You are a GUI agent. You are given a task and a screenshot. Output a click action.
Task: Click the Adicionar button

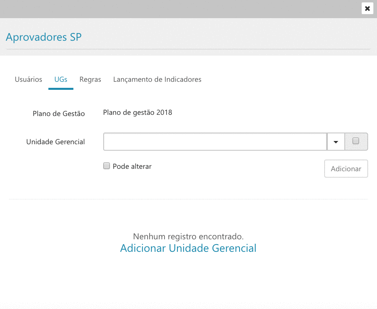point(346,169)
